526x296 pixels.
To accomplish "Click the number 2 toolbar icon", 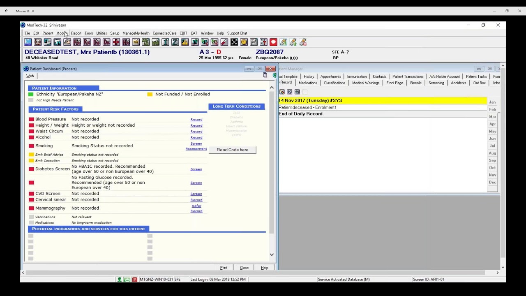I will coord(175,42).
